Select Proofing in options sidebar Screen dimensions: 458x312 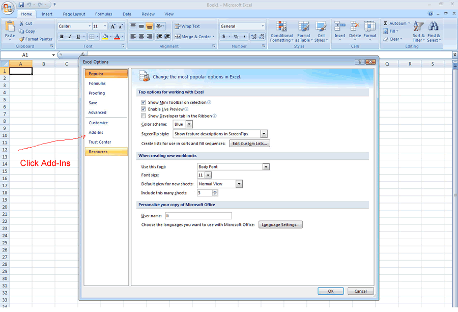click(x=106, y=93)
